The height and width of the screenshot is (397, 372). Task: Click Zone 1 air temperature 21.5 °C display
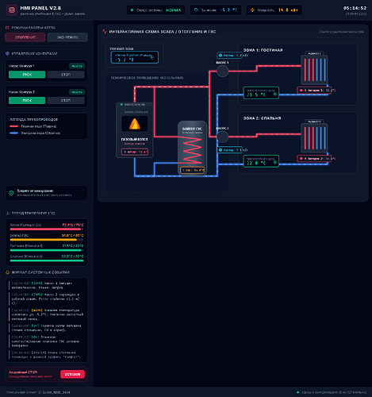(261, 93)
